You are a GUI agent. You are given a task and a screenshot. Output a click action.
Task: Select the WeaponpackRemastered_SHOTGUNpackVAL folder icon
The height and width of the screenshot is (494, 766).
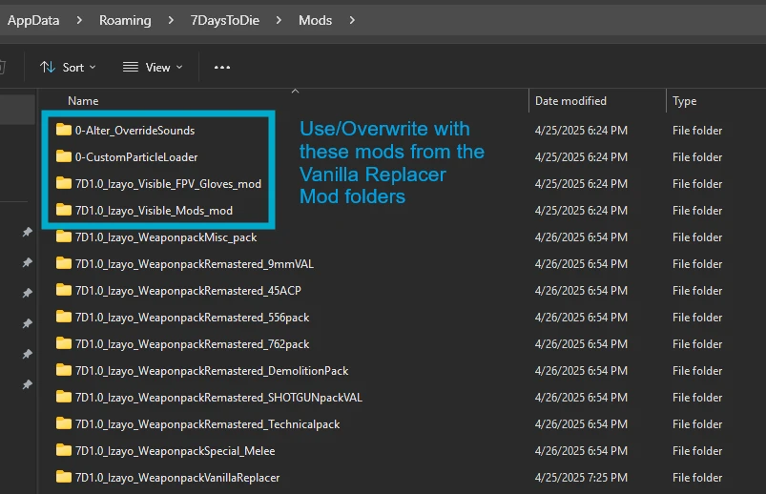(64, 398)
